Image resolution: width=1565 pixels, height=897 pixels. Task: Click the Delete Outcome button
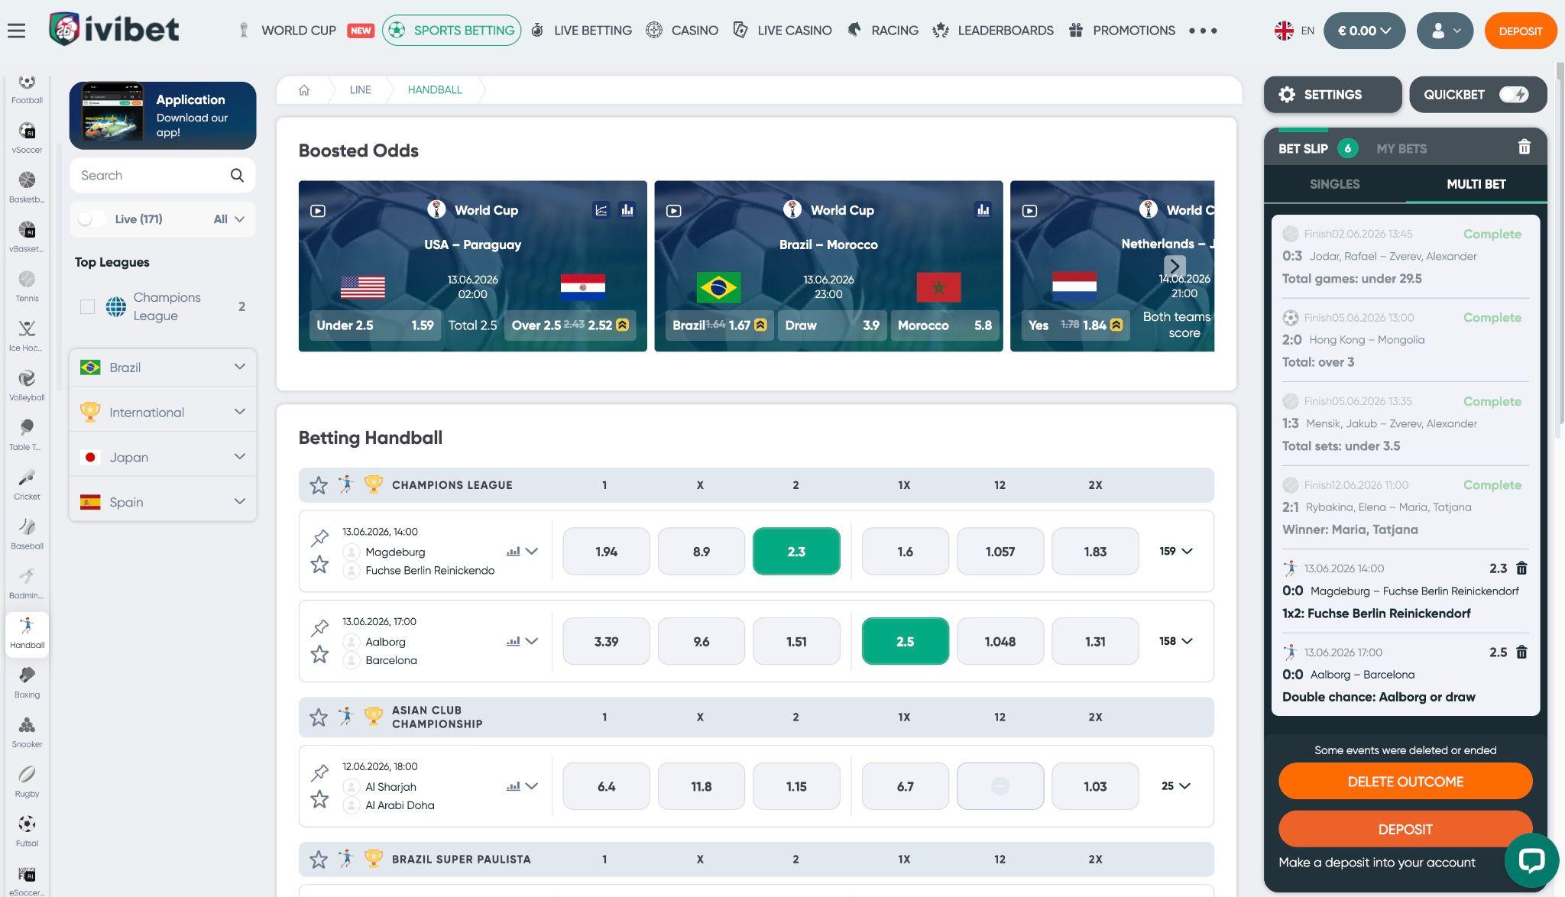(1405, 782)
